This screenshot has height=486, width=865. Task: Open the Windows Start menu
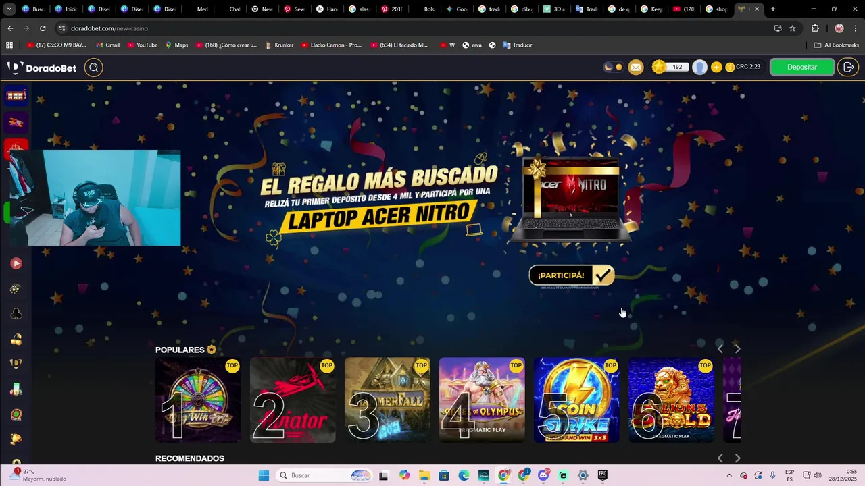pos(264,475)
